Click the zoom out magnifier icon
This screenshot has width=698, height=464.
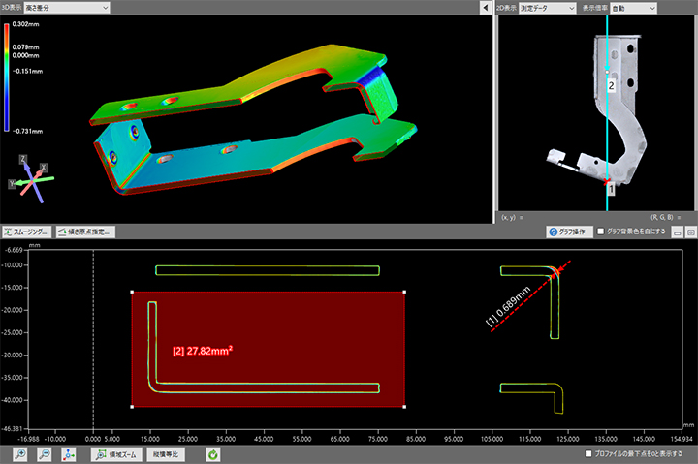44,453
